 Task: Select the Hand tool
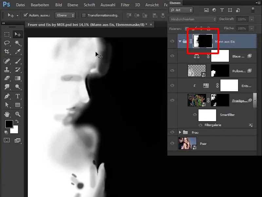(x=7, y=114)
